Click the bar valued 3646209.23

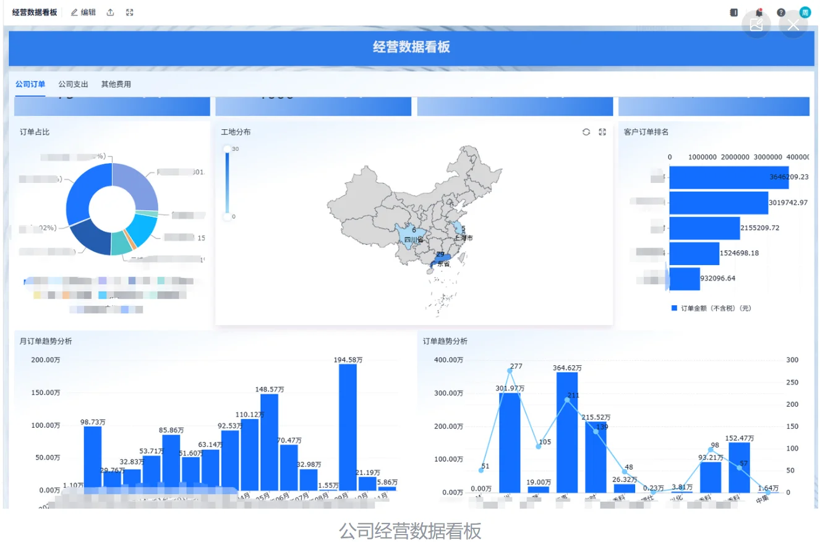coord(728,177)
